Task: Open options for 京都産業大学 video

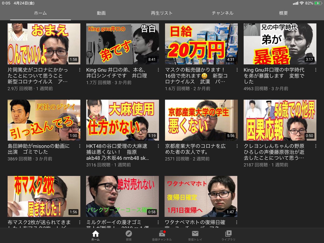Action: (237, 146)
